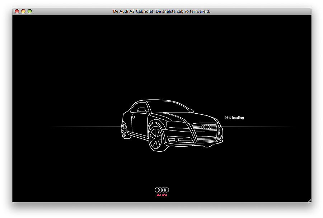The image size is (323, 218).
Task: Click the window resize grip corner
Action: pos(310,200)
